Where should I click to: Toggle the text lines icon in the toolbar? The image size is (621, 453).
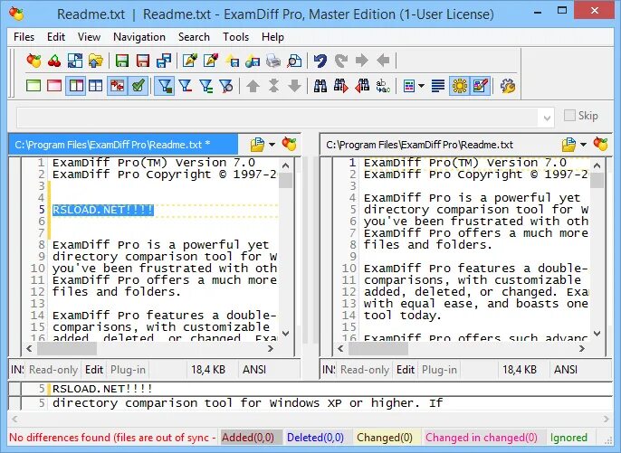(x=438, y=86)
